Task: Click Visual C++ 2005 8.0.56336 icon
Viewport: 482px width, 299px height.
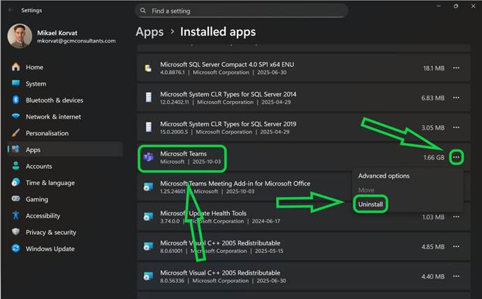Action: pos(149,276)
